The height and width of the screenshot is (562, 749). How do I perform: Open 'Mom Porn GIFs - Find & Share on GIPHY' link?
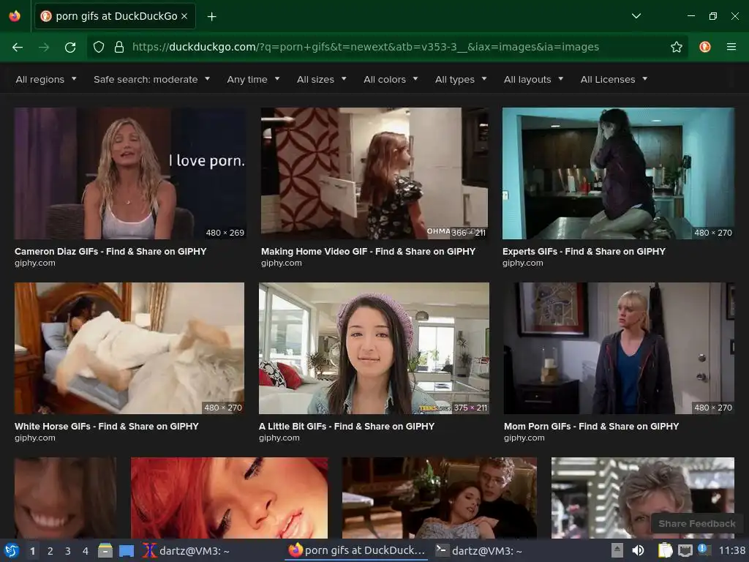(591, 427)
